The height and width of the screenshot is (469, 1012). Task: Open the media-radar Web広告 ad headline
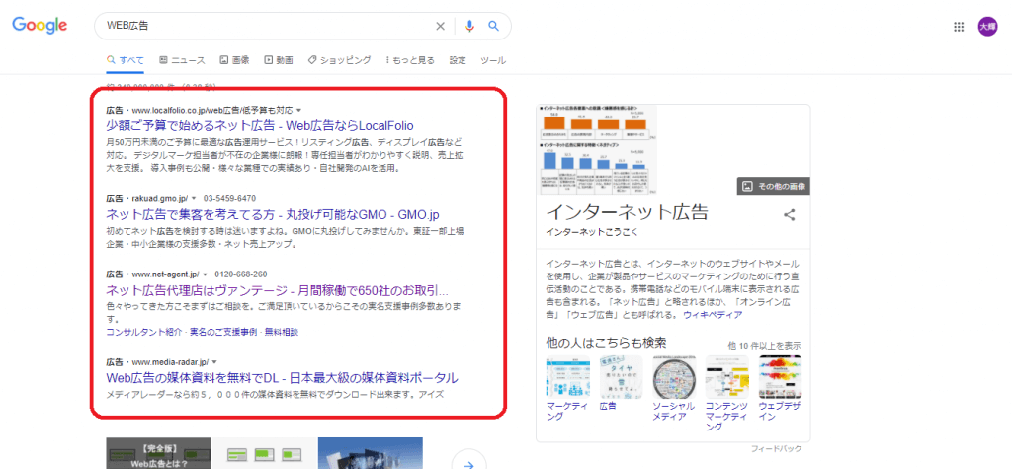pos(282,377)
